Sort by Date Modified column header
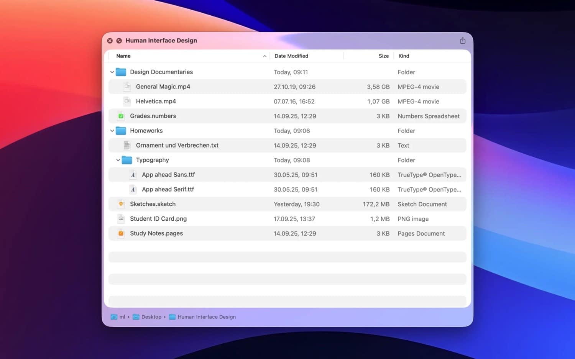Viewport: 575px width, 359px height. tap(291, 56)
